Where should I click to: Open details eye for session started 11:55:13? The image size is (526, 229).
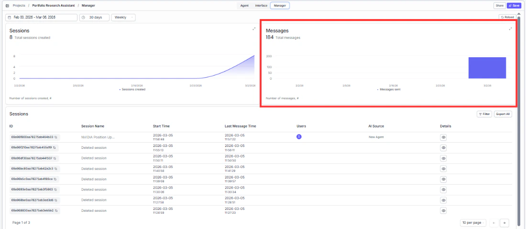pos(443,147)
